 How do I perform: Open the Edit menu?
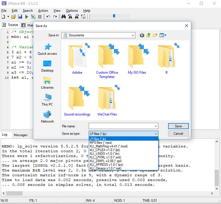[x=15, y=11]
